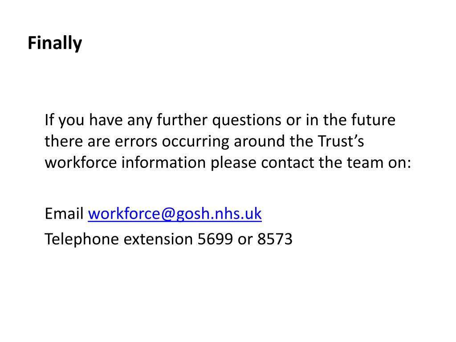Image resolution: width=456 pixels, height=342 pixels.
Task: Select the extension number 5699
Action: pos(215,239)
